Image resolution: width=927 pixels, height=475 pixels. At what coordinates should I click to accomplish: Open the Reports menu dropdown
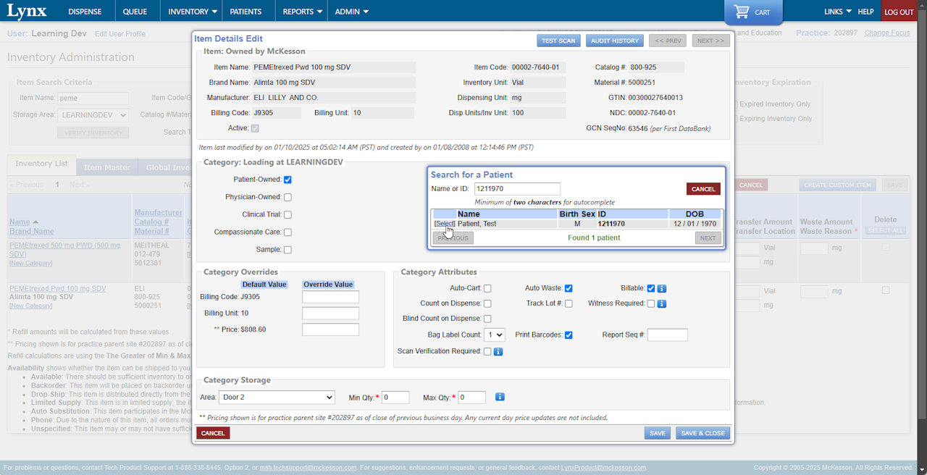(x=302, y=12)
